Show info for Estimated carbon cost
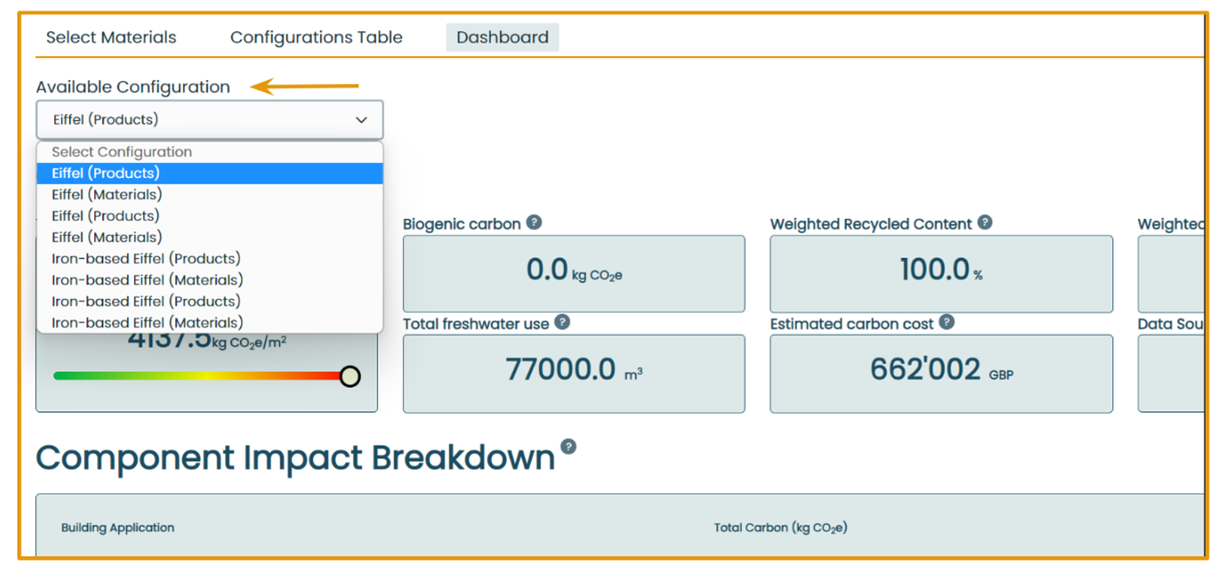Screen dimensions: 1227x581 coord(947,322)
